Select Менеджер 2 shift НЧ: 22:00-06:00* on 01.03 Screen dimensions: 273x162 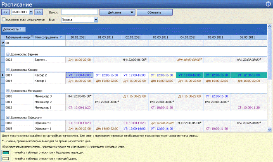(x=107, y=102)
